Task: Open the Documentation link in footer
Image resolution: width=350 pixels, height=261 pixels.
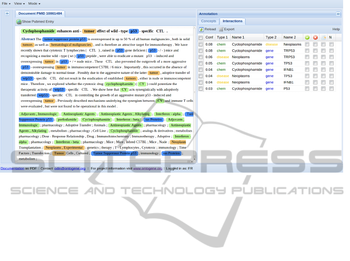Action: (12, 168)
